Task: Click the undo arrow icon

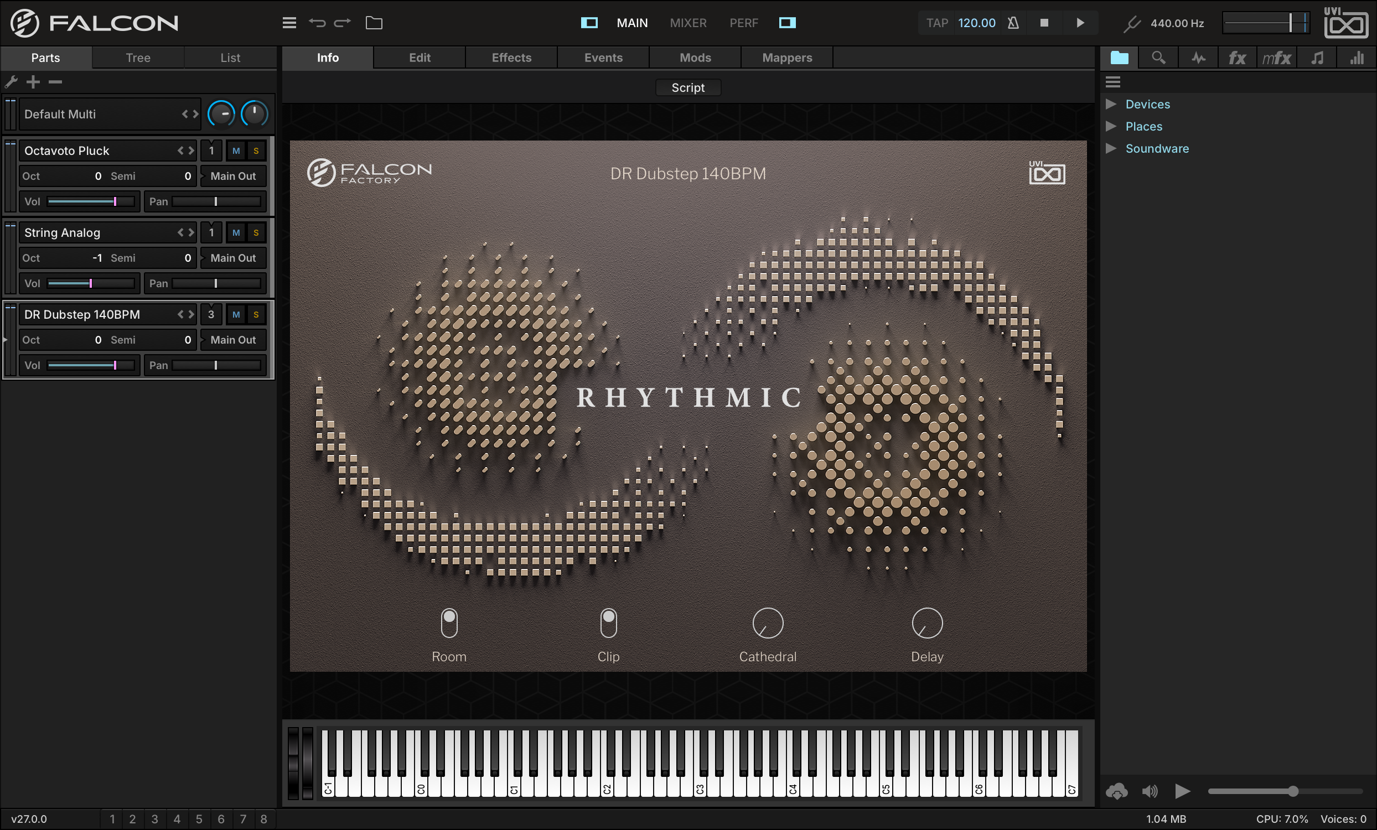Action: point(318,23)
